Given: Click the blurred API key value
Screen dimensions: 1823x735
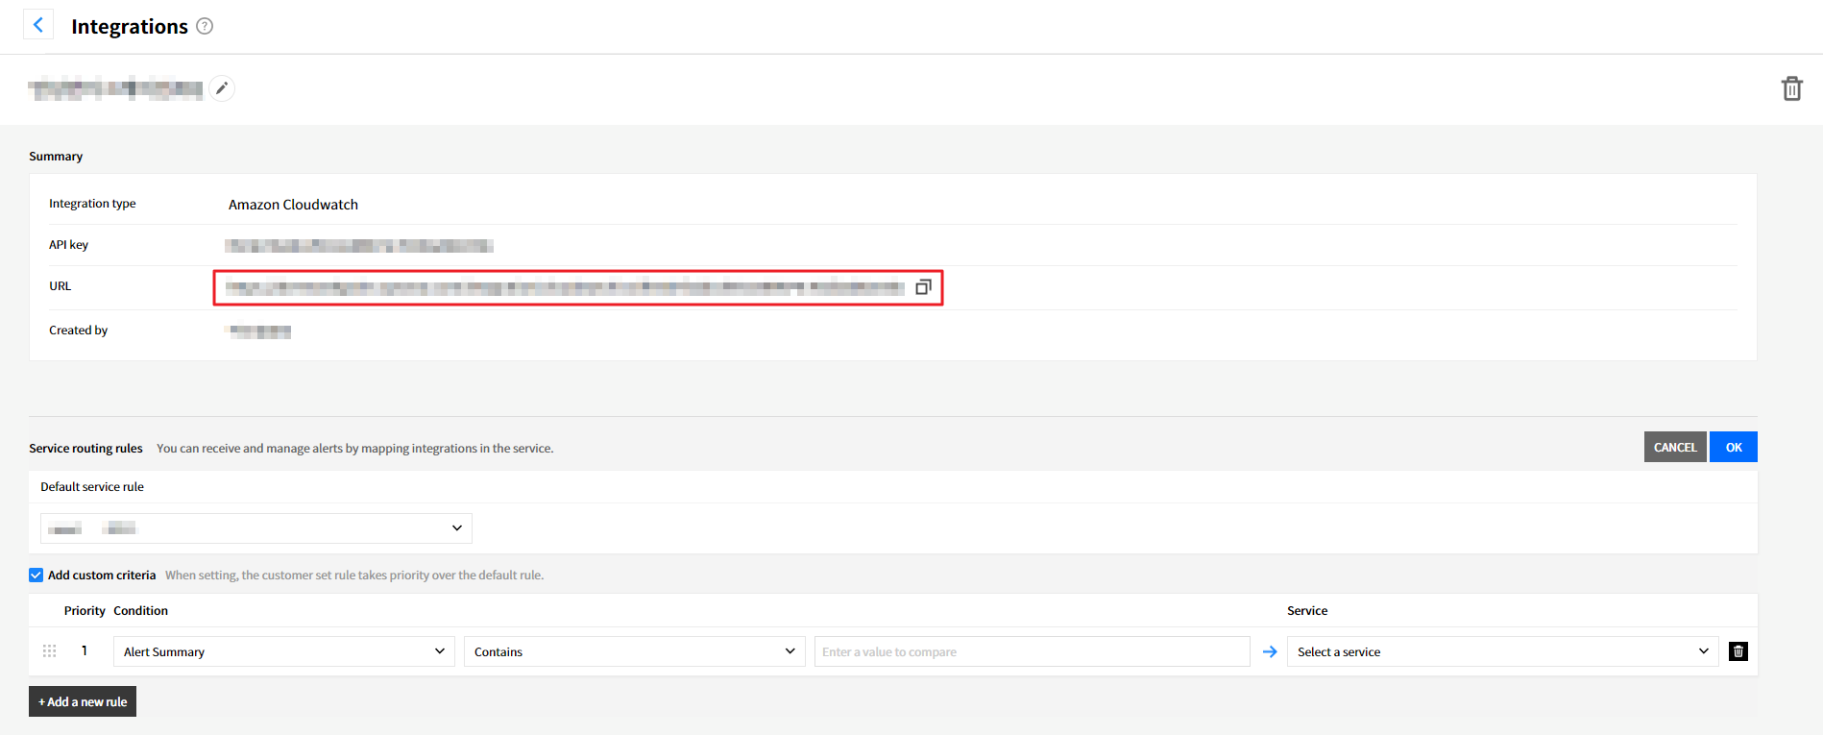Looking at the screenshot, I should 359,246.
